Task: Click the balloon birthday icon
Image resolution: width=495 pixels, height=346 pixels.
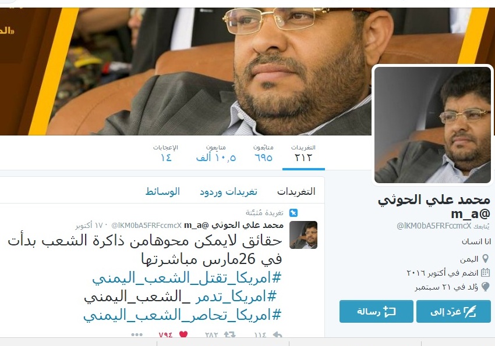Action: (486, 287)
